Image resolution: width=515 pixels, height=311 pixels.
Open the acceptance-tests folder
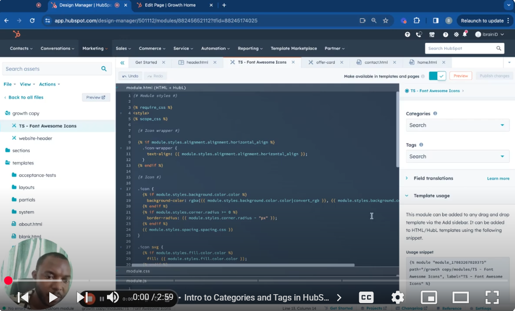[37, 175]
